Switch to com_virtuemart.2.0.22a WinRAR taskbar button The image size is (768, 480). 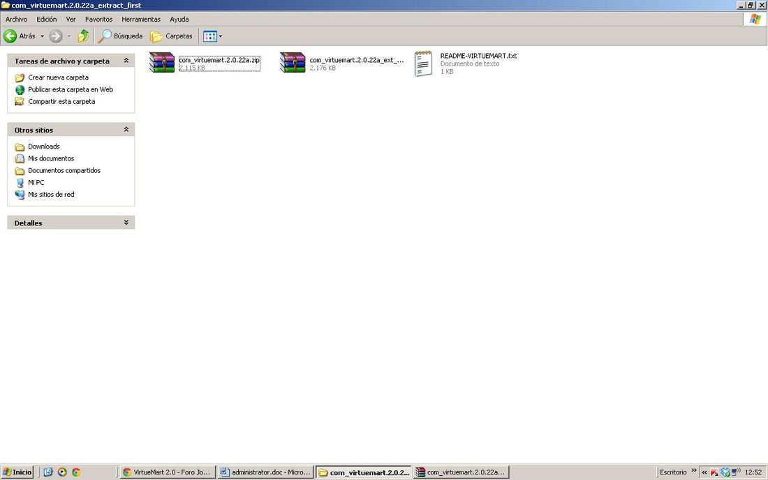(x=461, y=472)
